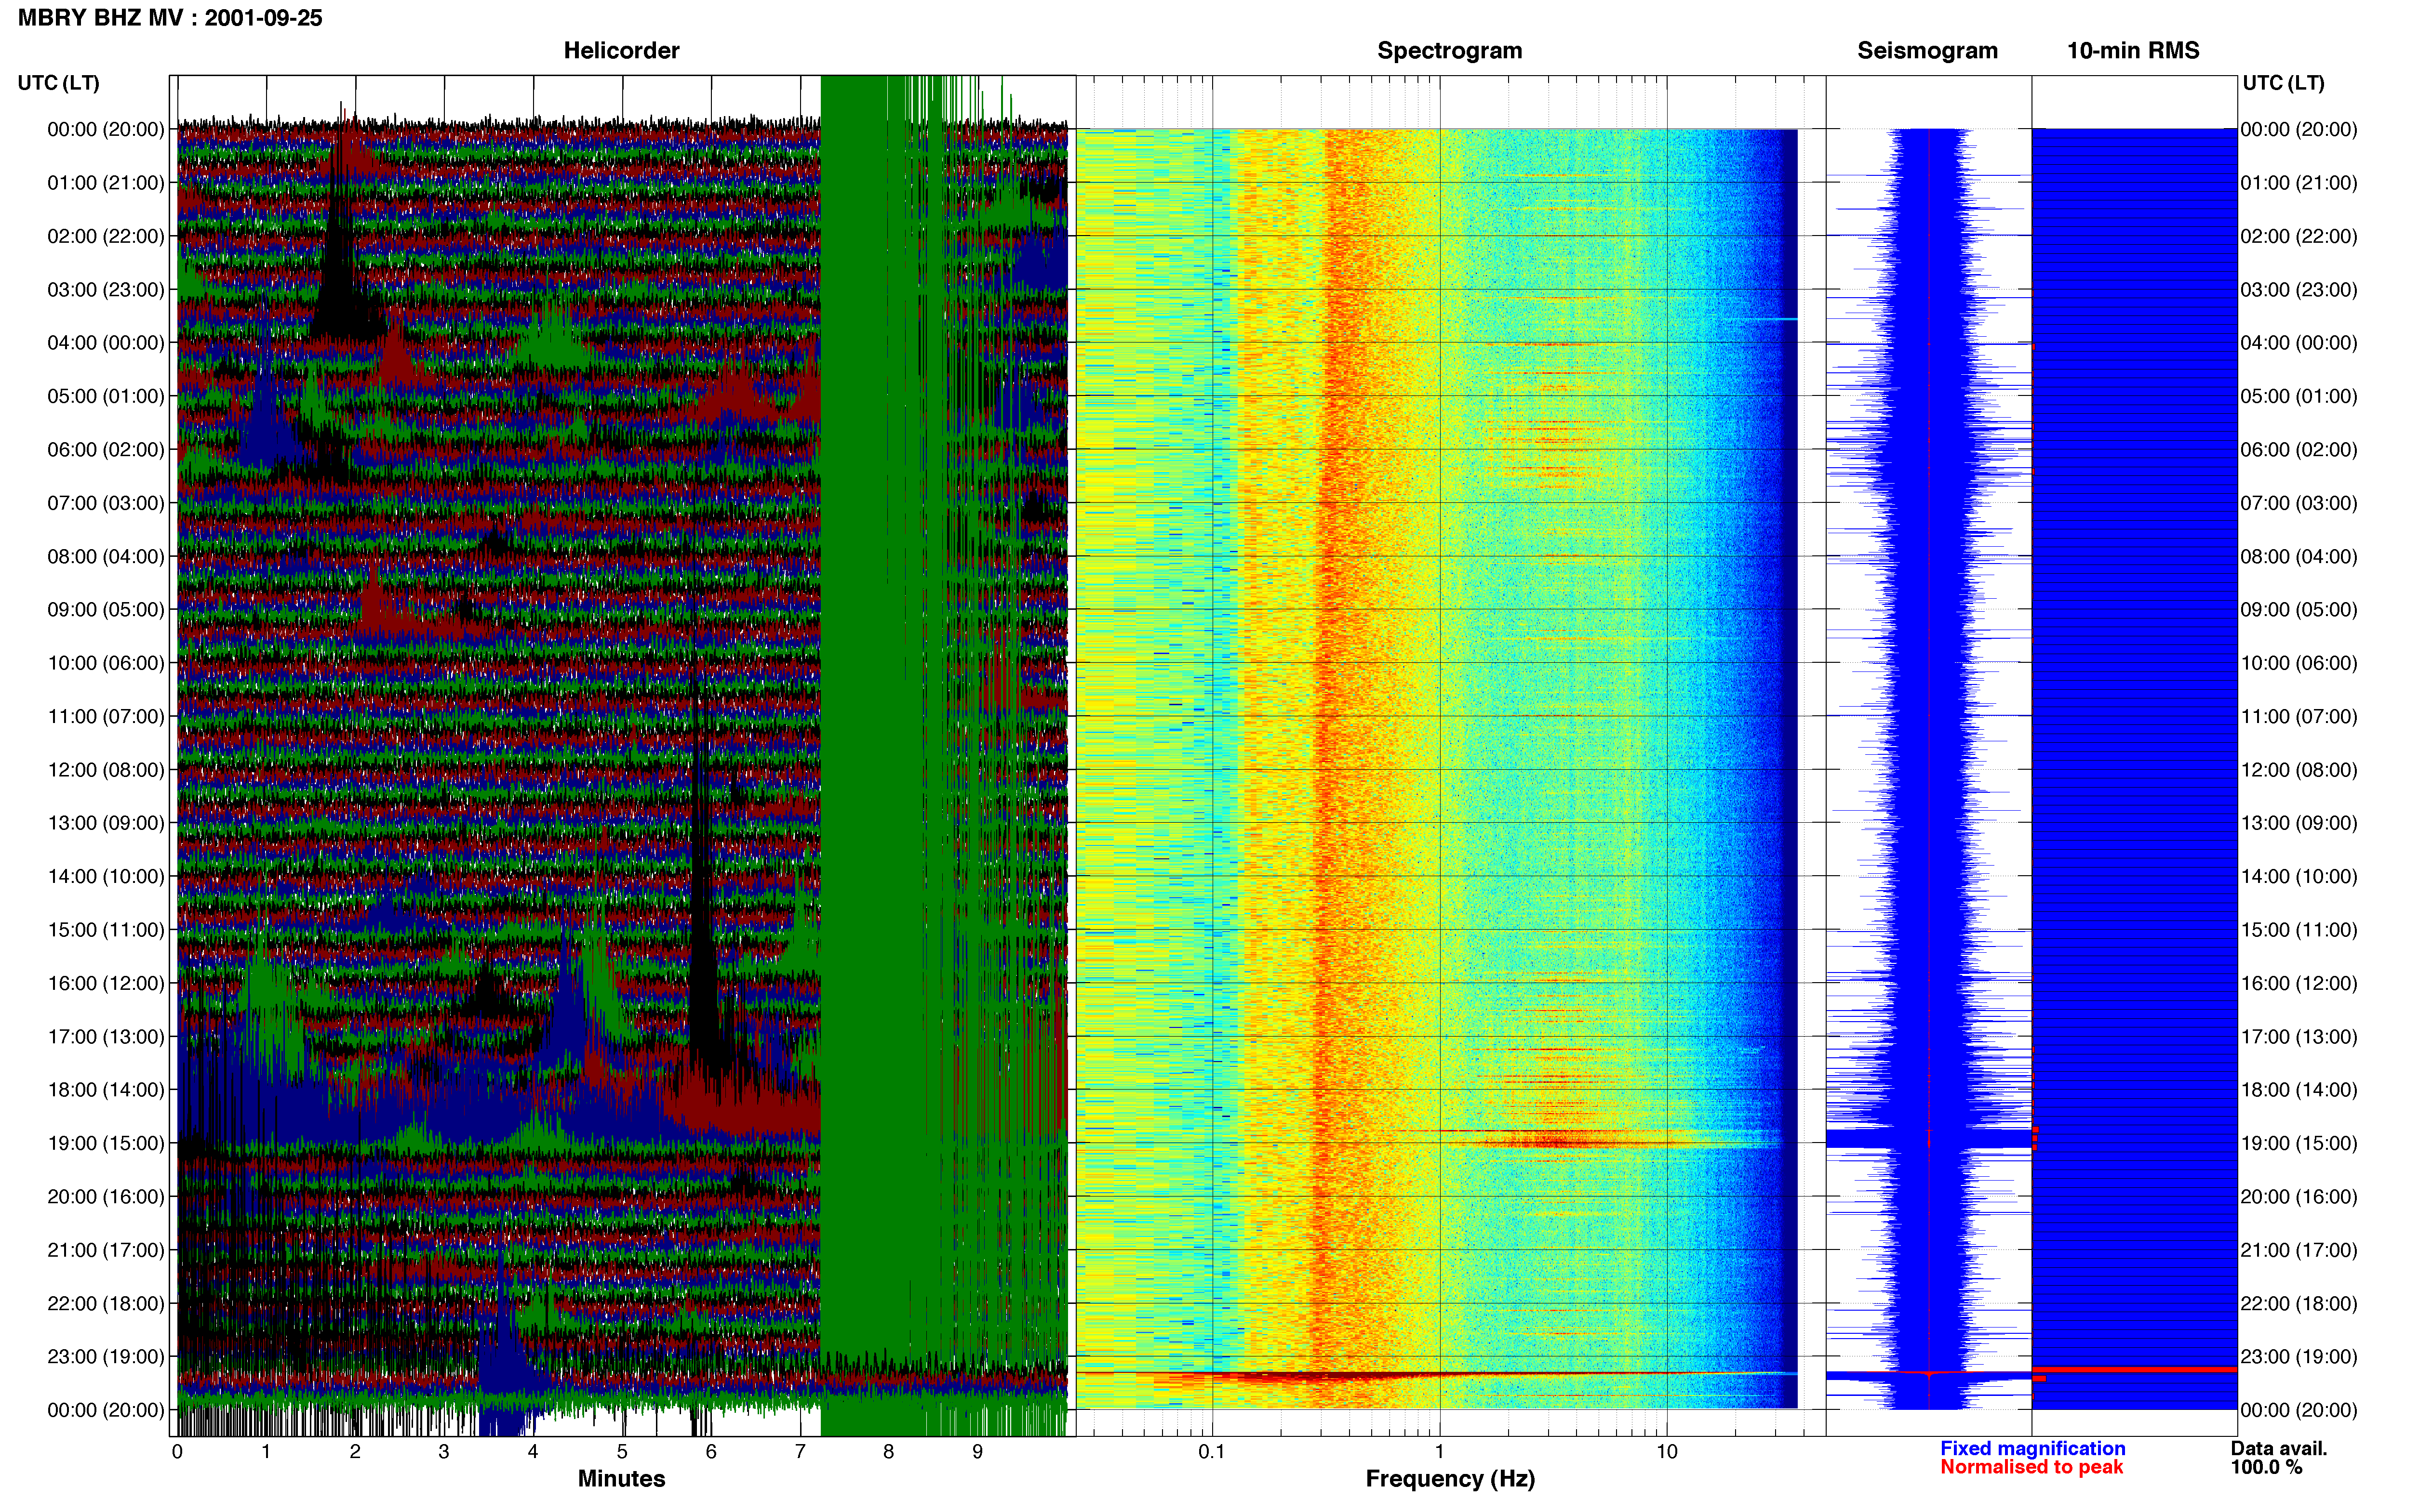Click '18:00 (14:00)' on Helicorder time axis
2419x1512 pixels.
pos(106,1090)
